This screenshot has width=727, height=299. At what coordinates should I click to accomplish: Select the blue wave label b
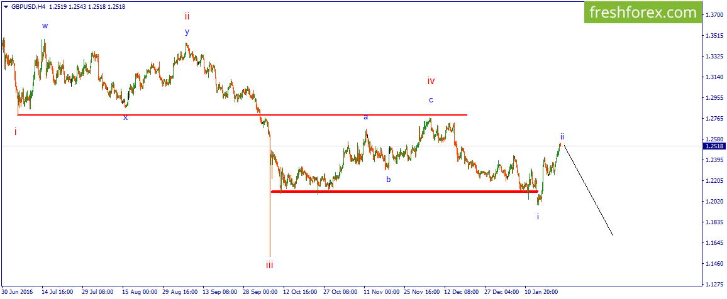(x=389, y=179)
